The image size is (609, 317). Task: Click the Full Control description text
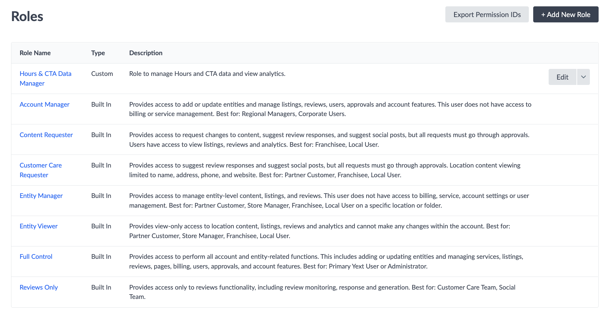(x=326, y=261)
